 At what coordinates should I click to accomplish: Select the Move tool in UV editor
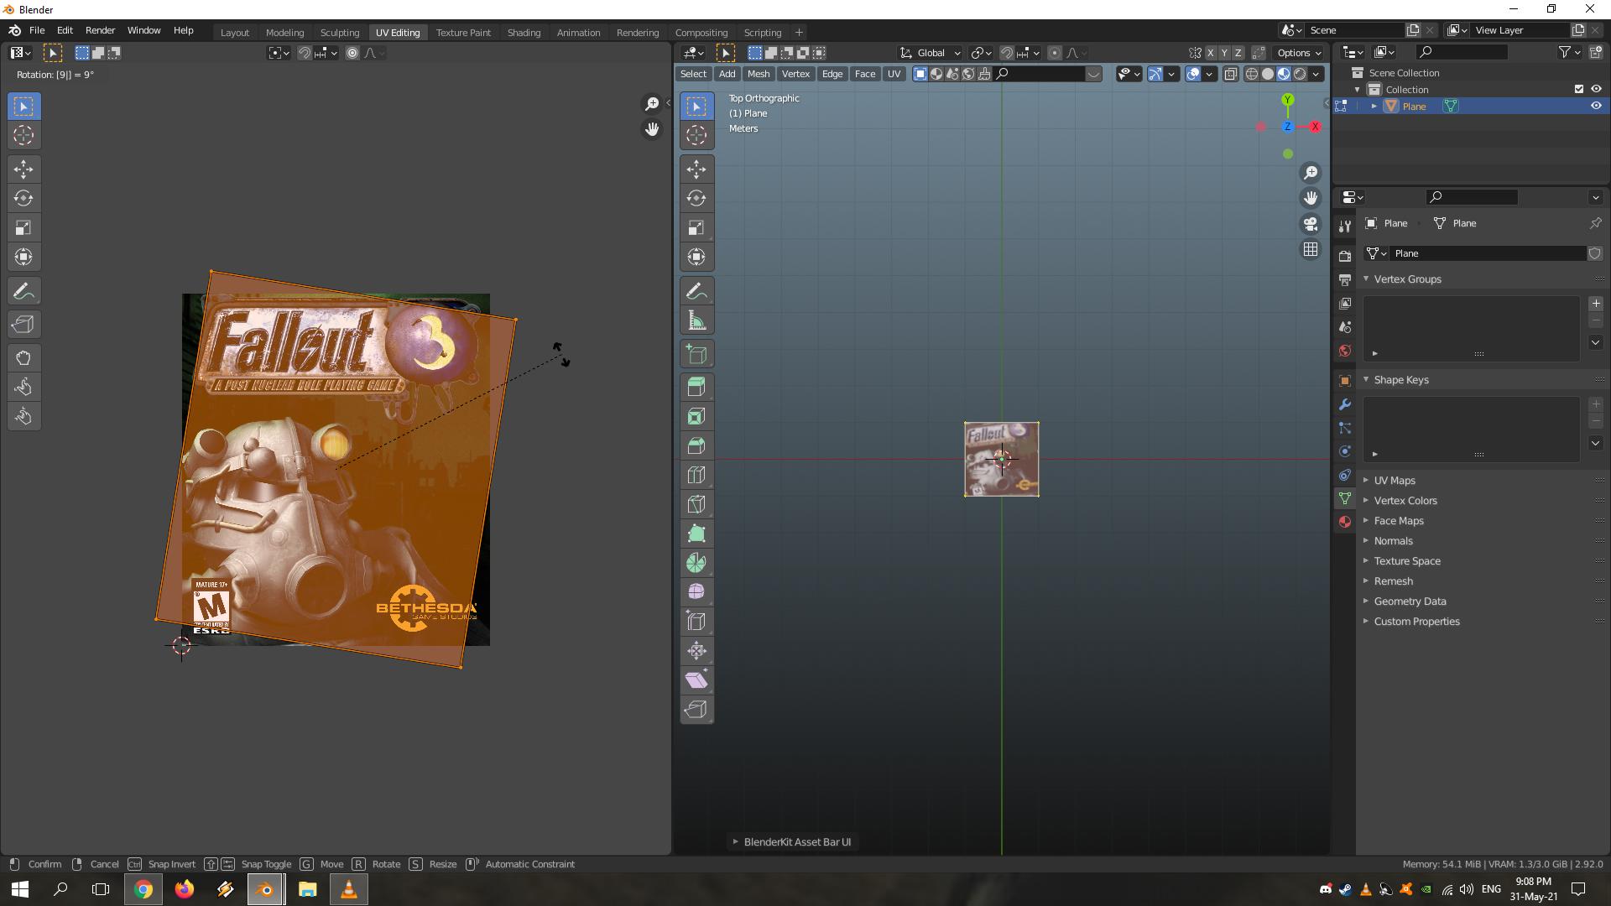23,169
